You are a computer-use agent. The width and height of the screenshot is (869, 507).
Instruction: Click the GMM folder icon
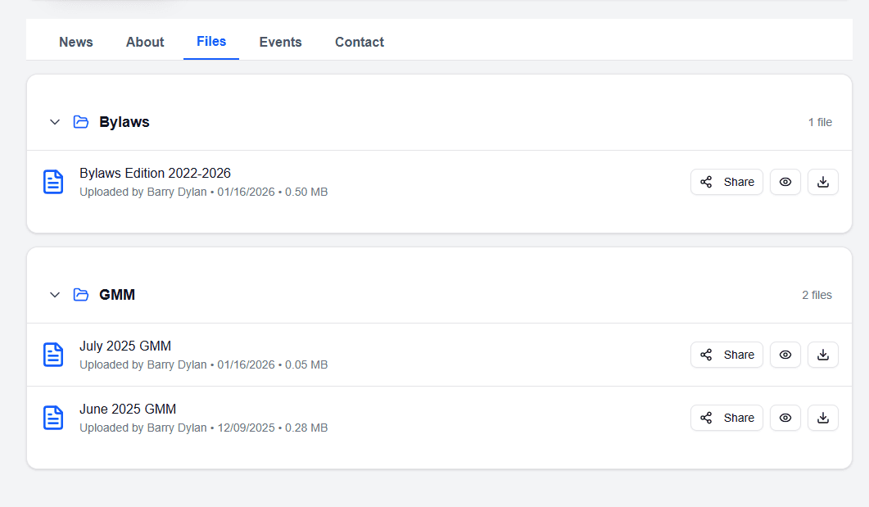[80, 294]
